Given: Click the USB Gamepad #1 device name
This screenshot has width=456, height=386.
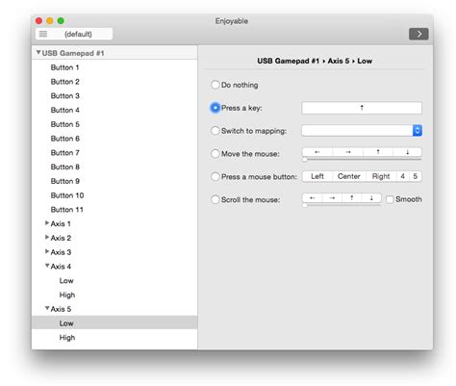Looking at the screenshot, I should pyautogui.click(x=73, y=53).
